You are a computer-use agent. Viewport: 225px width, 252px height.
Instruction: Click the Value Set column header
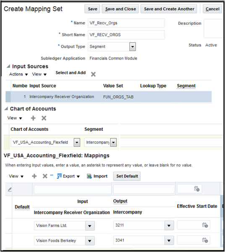coord(113,86)
